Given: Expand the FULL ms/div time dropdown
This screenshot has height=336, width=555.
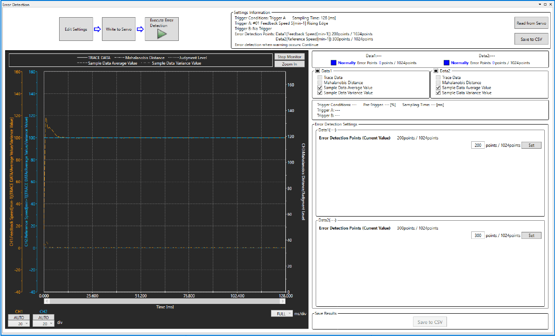Looking at the screenshot, I should tap(281, 314).
